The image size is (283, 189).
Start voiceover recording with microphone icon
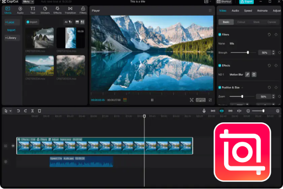click(204, 111)
